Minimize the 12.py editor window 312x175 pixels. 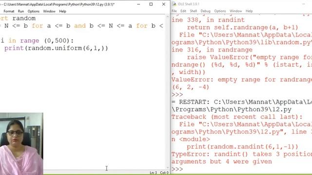tap(138, 4)
